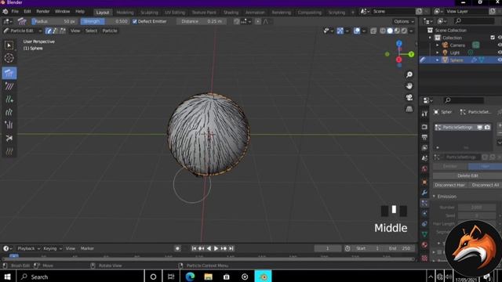The image size is (502, 282).
Task: Switch to Wireframe viewport shading
Action: click(383, 31)
